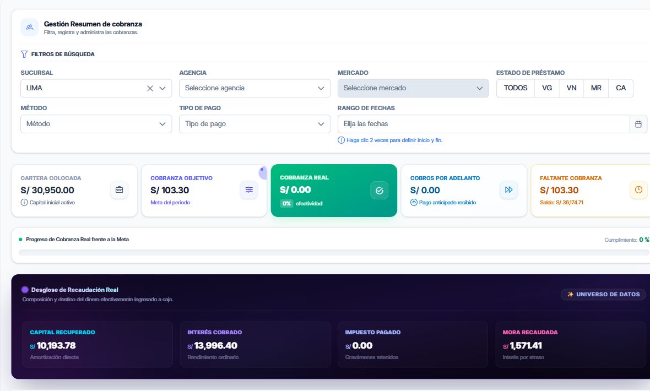
Task: Select the MR loan status filter
Action: click(596, 88)
